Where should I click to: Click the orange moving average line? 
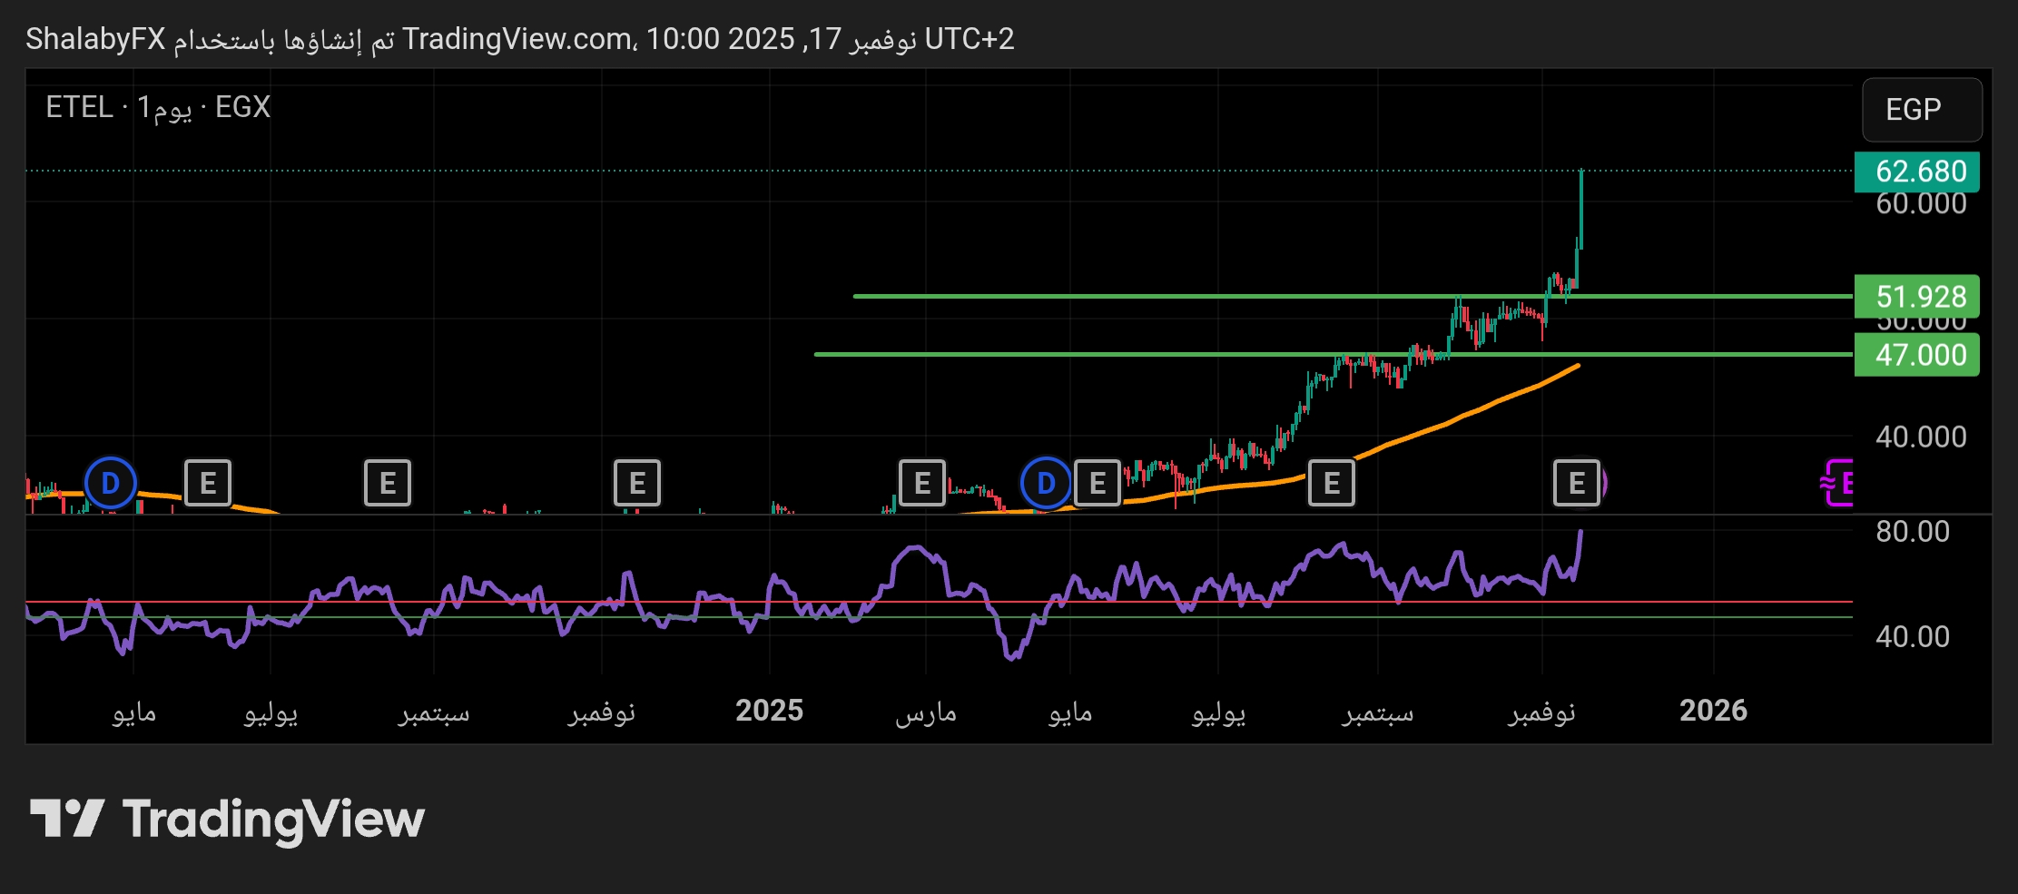pyautogui.click(x=1452, y=421)
